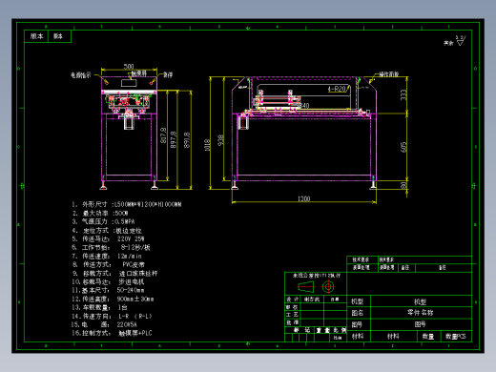Select the '16. 控制方式: 触摸屏+PLC' line
The width and height of the screenshot is (496, 372).
[x=112, y=333]
